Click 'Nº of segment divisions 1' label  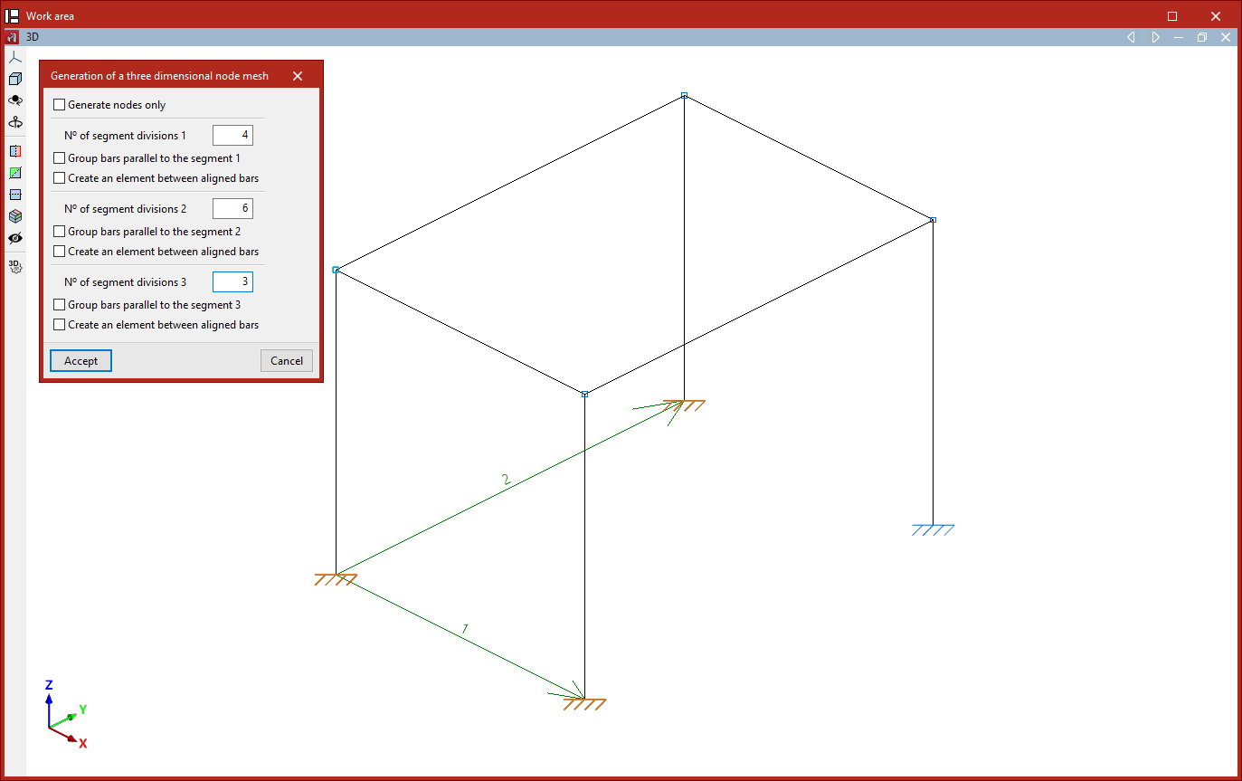point(125,136)
